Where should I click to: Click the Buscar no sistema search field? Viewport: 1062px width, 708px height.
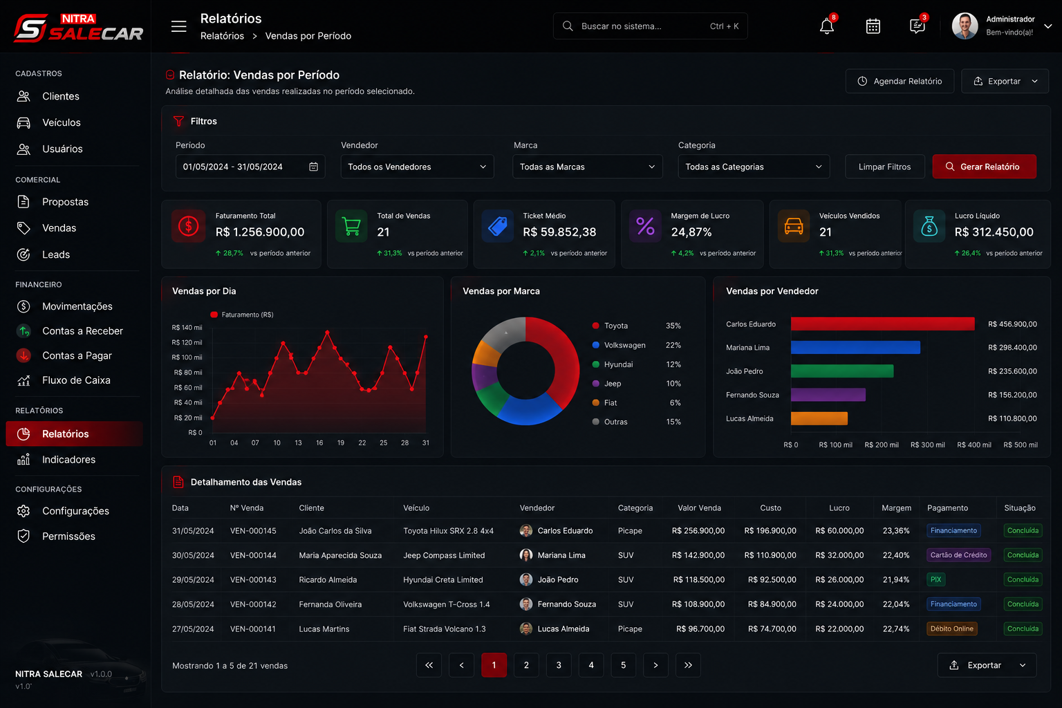[650, 26]
